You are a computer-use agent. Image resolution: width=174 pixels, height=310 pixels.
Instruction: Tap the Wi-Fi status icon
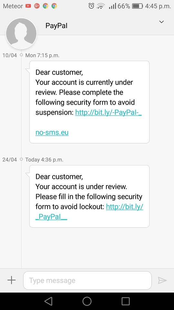101,6
